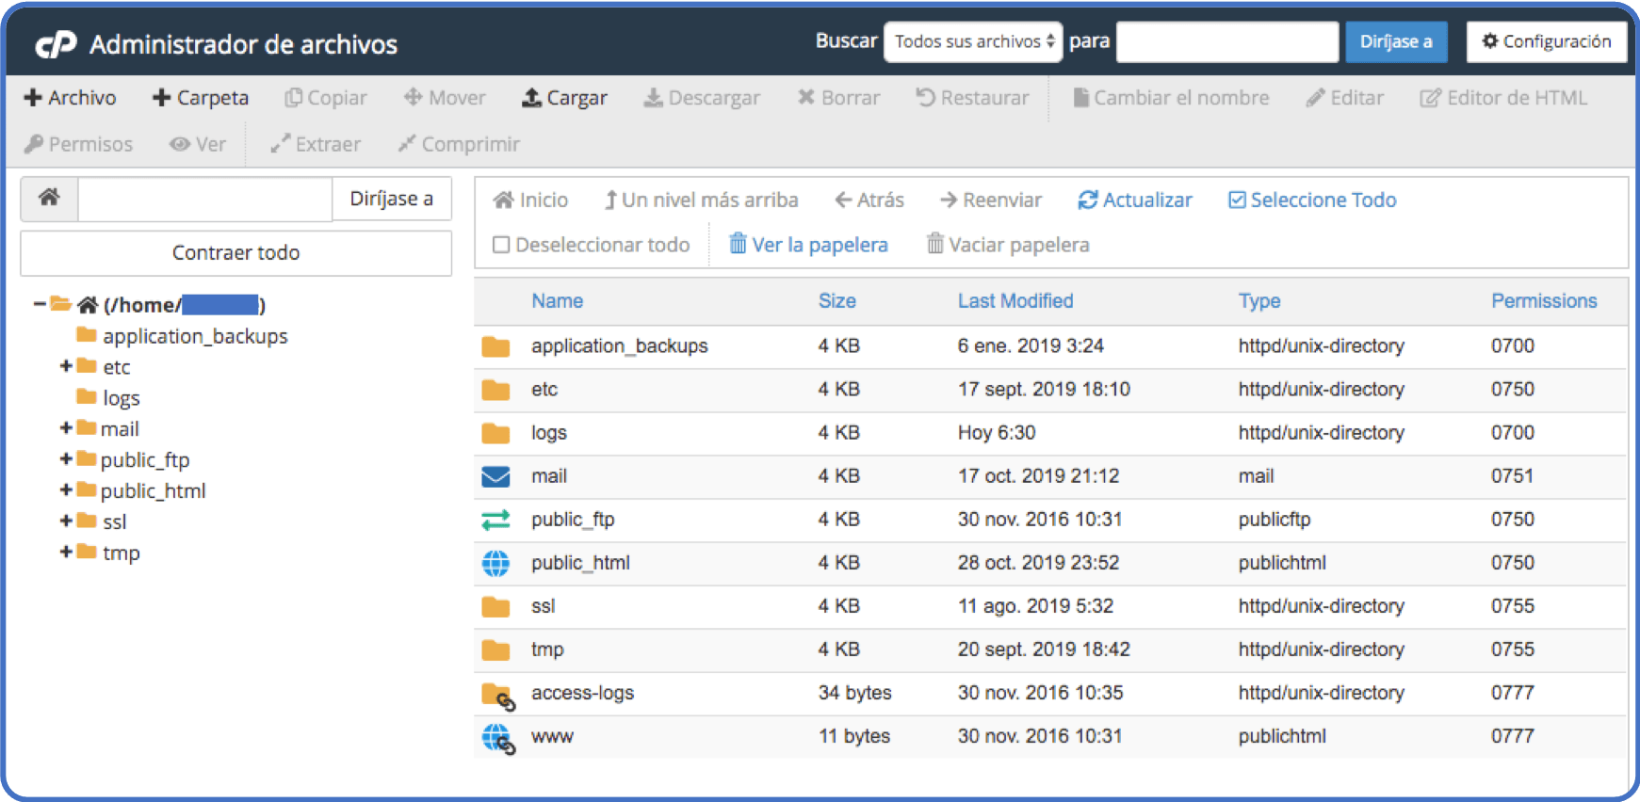Select the www row name
Screen dimensions: 1640x802
[x=552, y=736]
